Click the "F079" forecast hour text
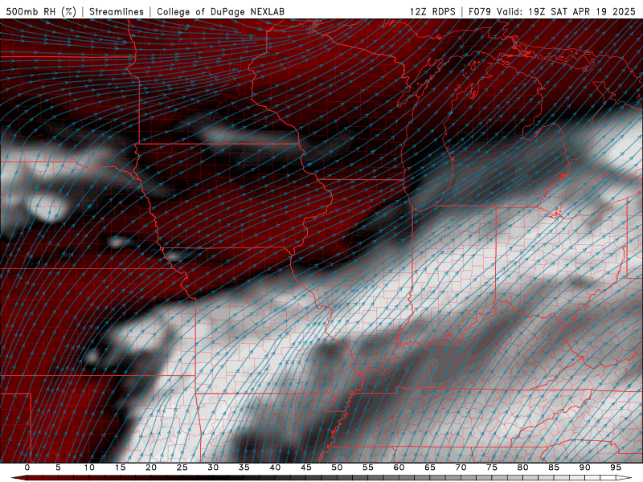 [479, 11]
